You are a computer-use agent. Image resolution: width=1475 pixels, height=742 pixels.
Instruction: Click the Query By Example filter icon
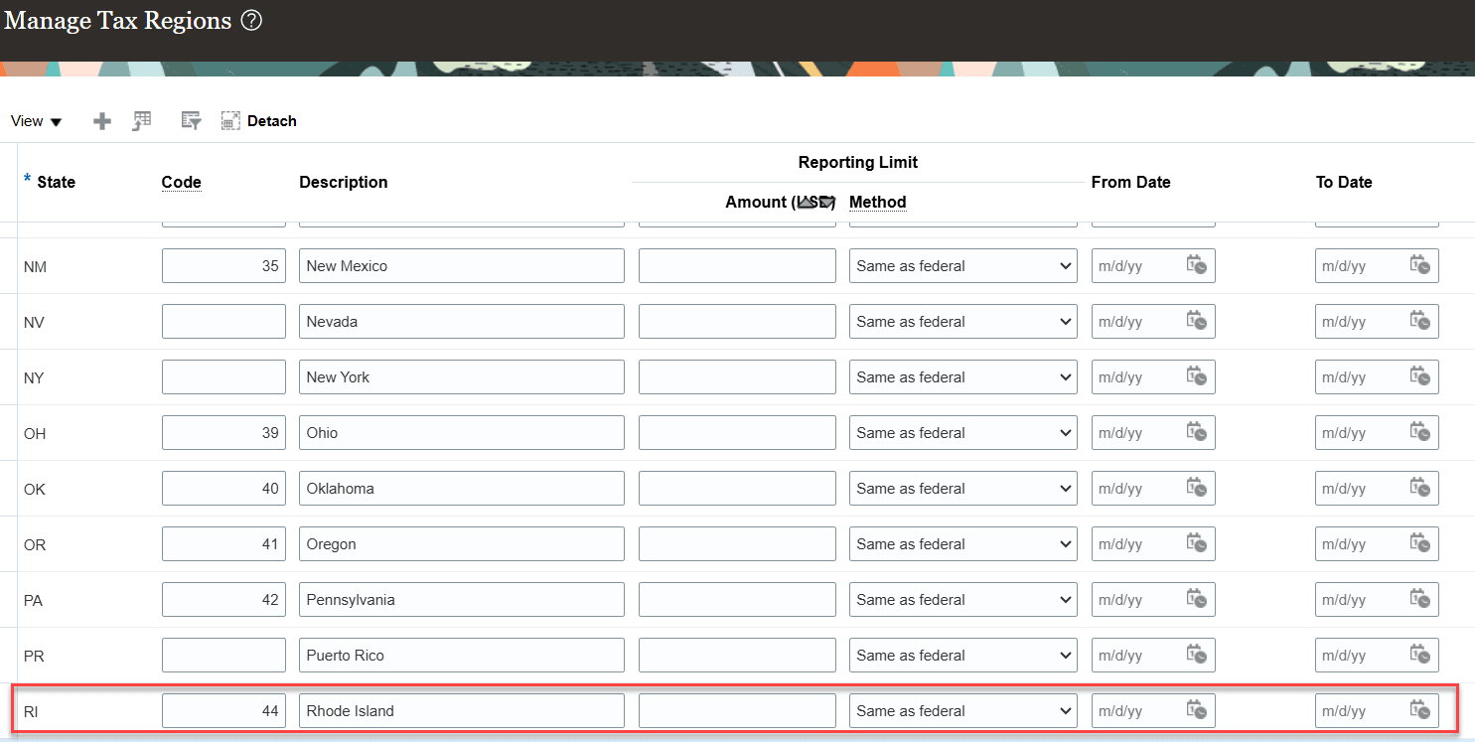click(x=191, y=120)
